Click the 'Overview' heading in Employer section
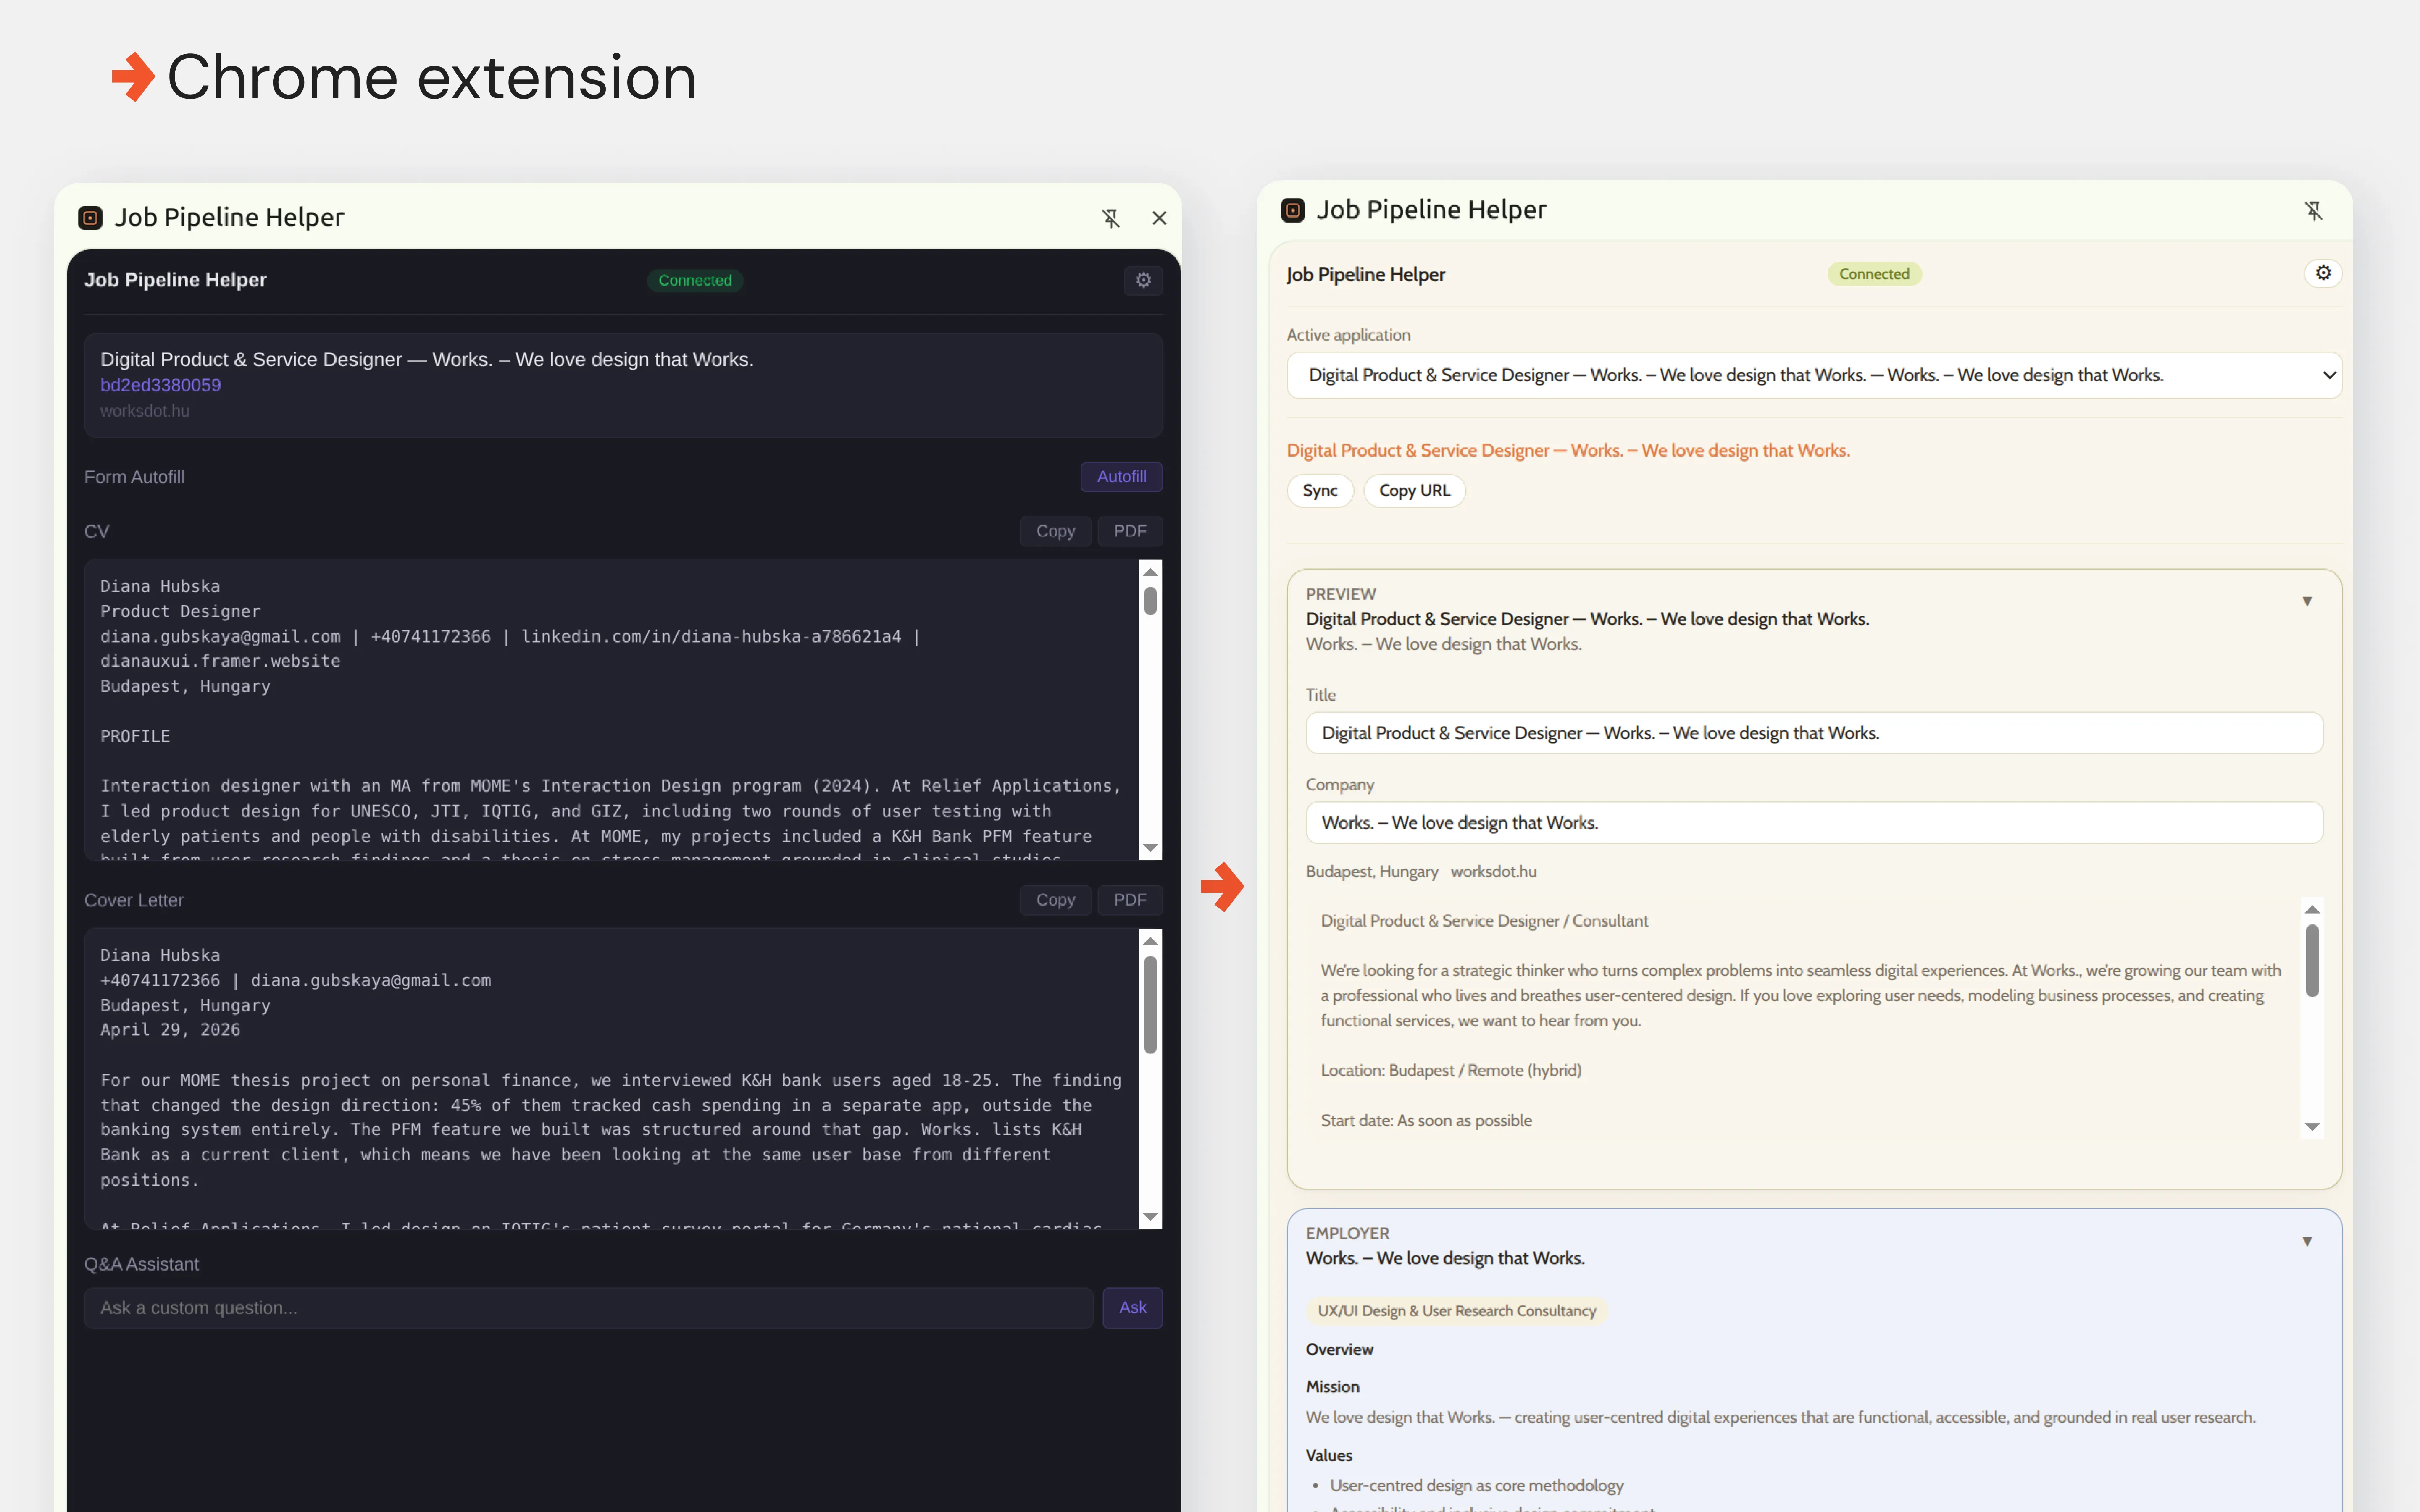This screenshot has width=2420, height=1512. coord(1339,1349)
